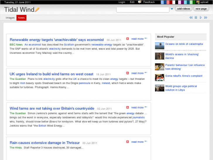Viewport: 213px width, 160px height.
Task: Click arrows icon after read more on Wind farms article
Action: [x=146, y=107]
